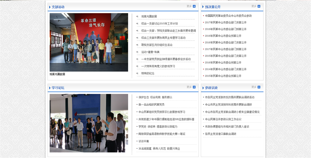
Task: Open 央视极速少年中国行摄制组 article
Action: (167, 119)
